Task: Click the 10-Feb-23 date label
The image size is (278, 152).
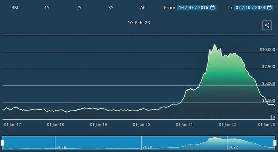Action: pos(139,23)
